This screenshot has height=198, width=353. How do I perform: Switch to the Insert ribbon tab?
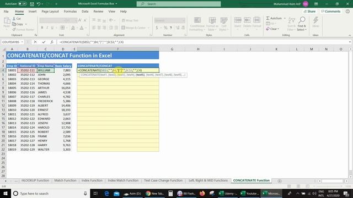[33, 12]
